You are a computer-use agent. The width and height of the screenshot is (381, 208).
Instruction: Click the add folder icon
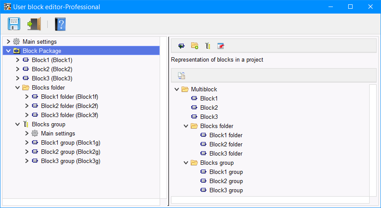pos(195,45)
